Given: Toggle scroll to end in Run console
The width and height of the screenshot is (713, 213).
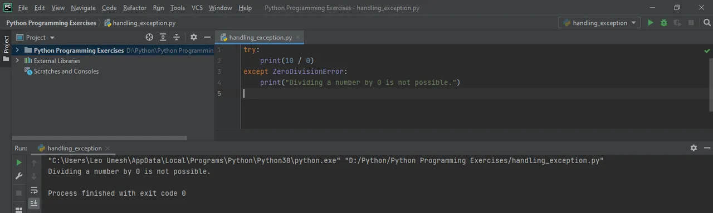Looking at the screenshot, I should 34,204.
